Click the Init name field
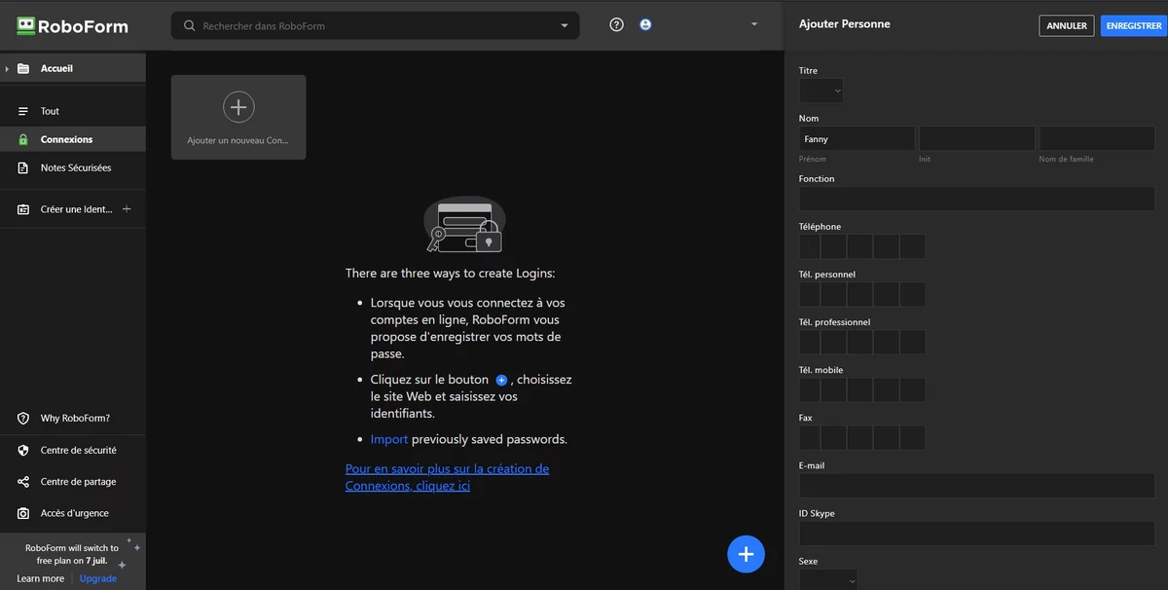Image resolution: width=1168 pixels, height=590 pixels. 976,139
